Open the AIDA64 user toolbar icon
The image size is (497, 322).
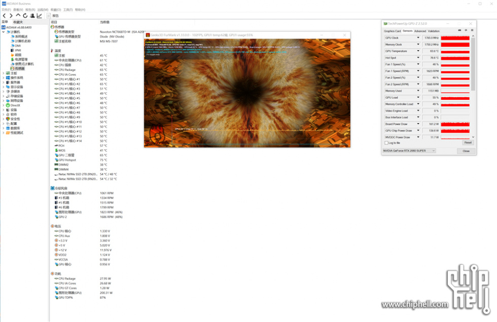(x=32, y=16)
